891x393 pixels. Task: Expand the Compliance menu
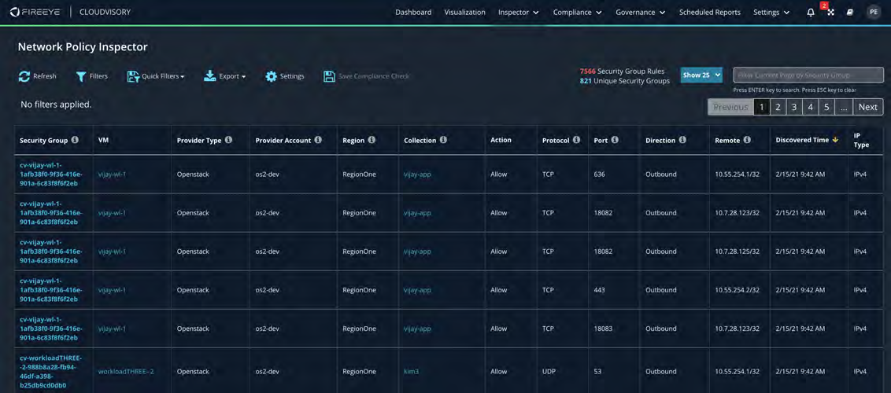[577, 13]
